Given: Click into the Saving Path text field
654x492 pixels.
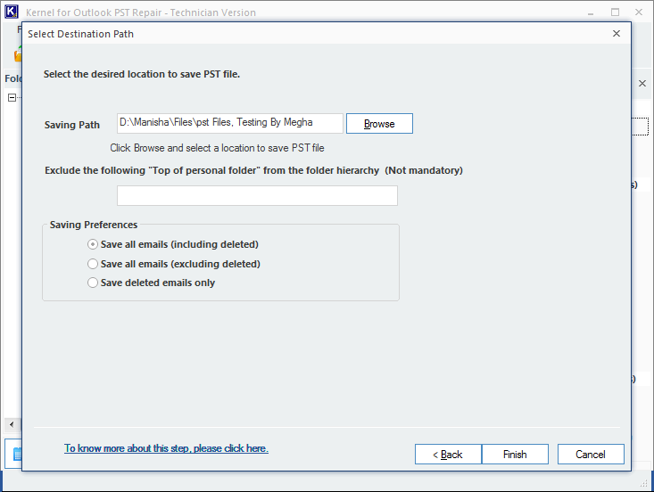Looking at the screenshot, I should pos(230,123).
